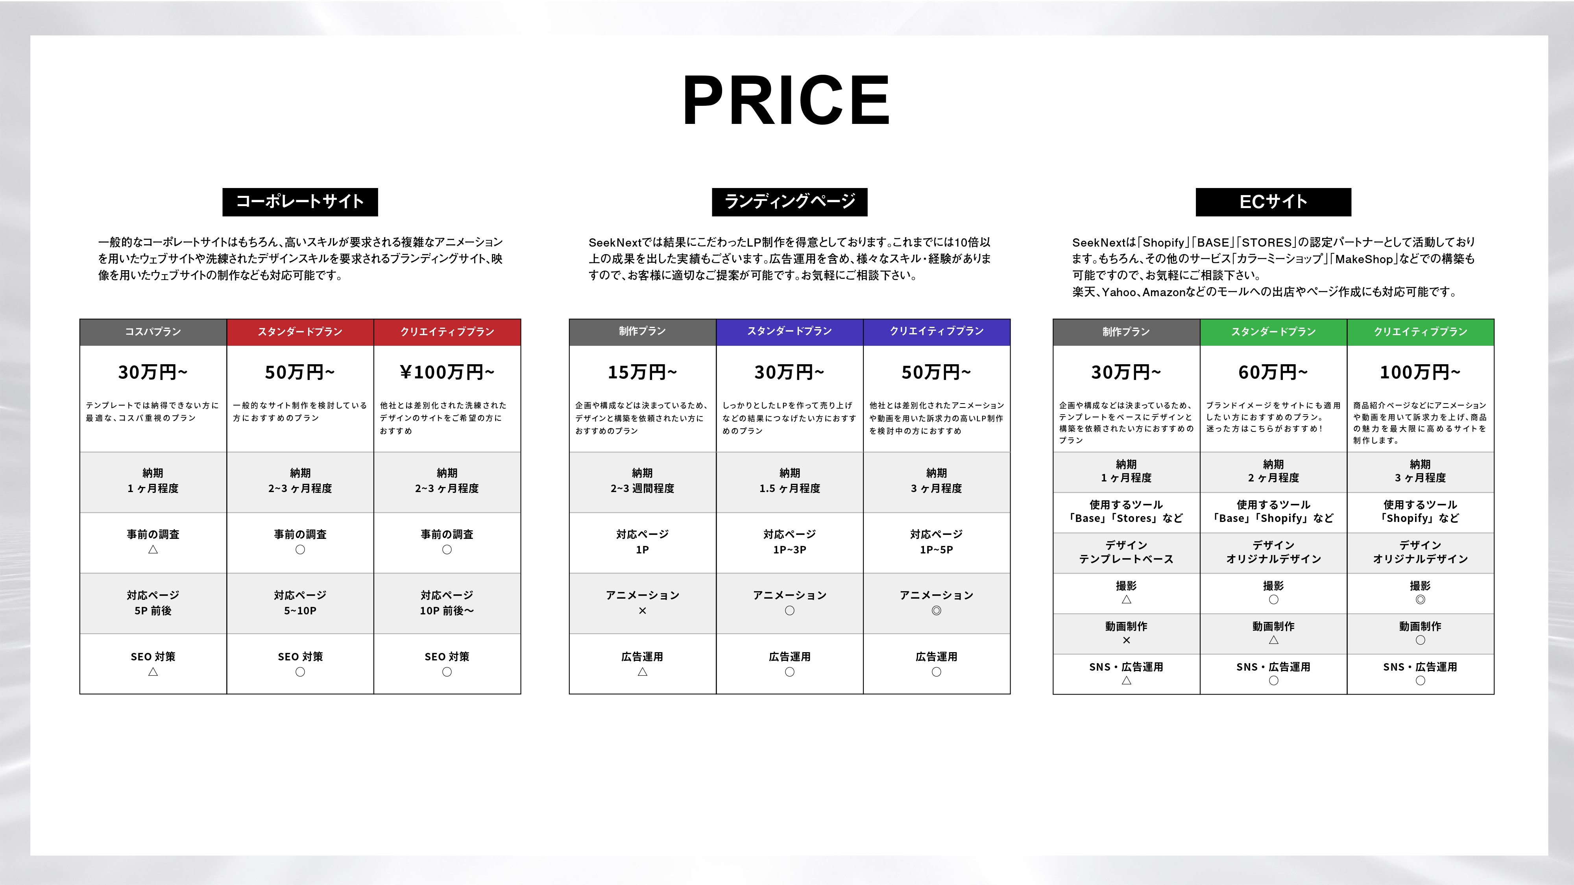Click the triangle under 15万円 plan 広告運用

(642, 672)
